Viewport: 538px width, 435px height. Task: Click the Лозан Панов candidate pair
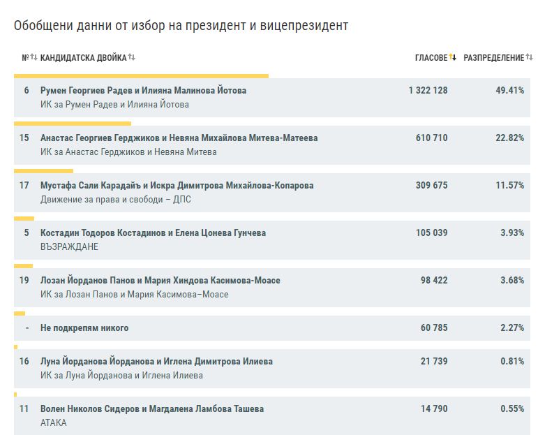coord(160,281)
